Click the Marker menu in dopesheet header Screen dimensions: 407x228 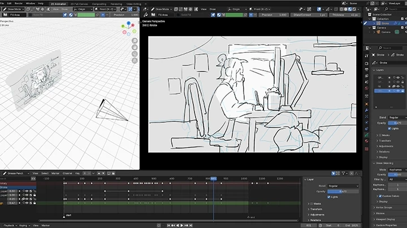56,173
